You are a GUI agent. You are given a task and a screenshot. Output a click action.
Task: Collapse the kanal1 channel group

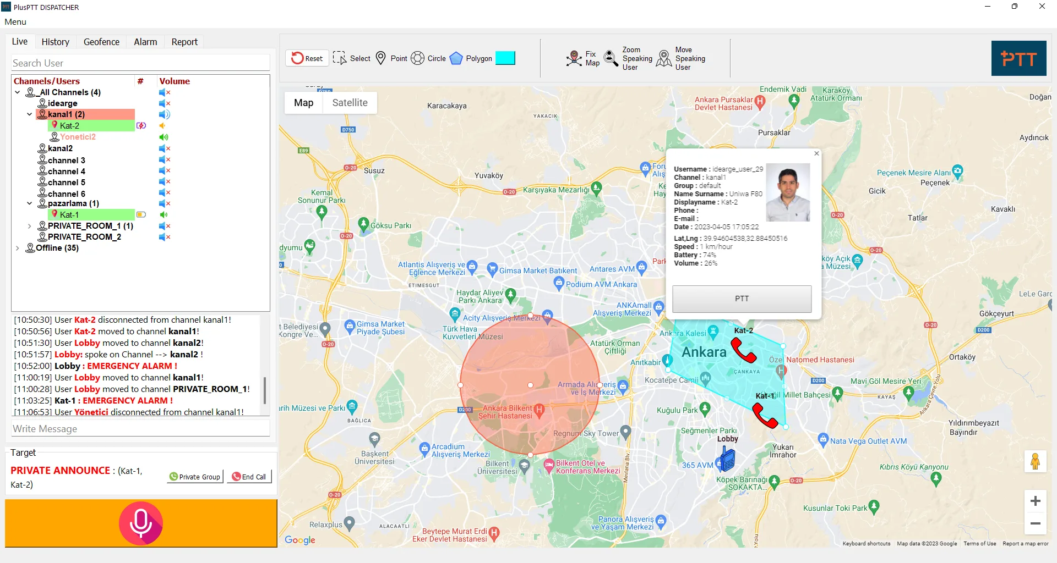tap(30, 114)
